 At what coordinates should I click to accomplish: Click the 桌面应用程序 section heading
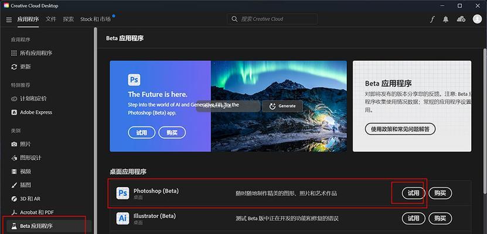(x=128, y=172)
